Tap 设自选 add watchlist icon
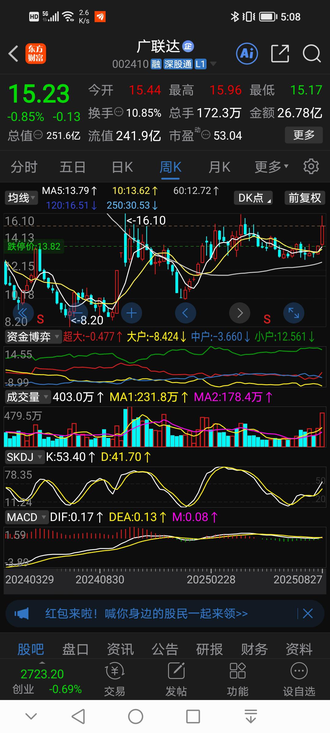 click(x=299, y=680)
